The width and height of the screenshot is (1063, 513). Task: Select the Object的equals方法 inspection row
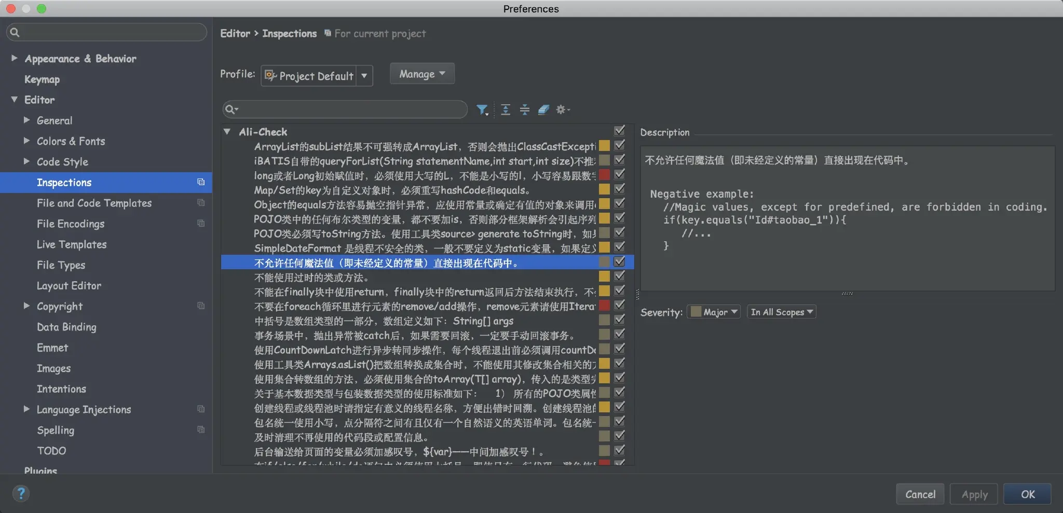[427, 204]
